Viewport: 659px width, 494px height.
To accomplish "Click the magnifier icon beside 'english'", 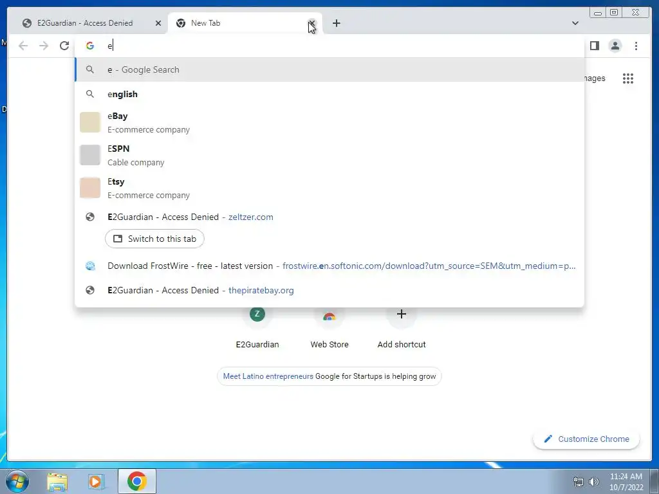I will [90, 94].
